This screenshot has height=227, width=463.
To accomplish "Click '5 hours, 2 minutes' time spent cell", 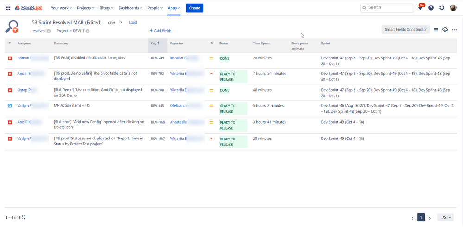I will pyautogui.click(x=268, y=105).
